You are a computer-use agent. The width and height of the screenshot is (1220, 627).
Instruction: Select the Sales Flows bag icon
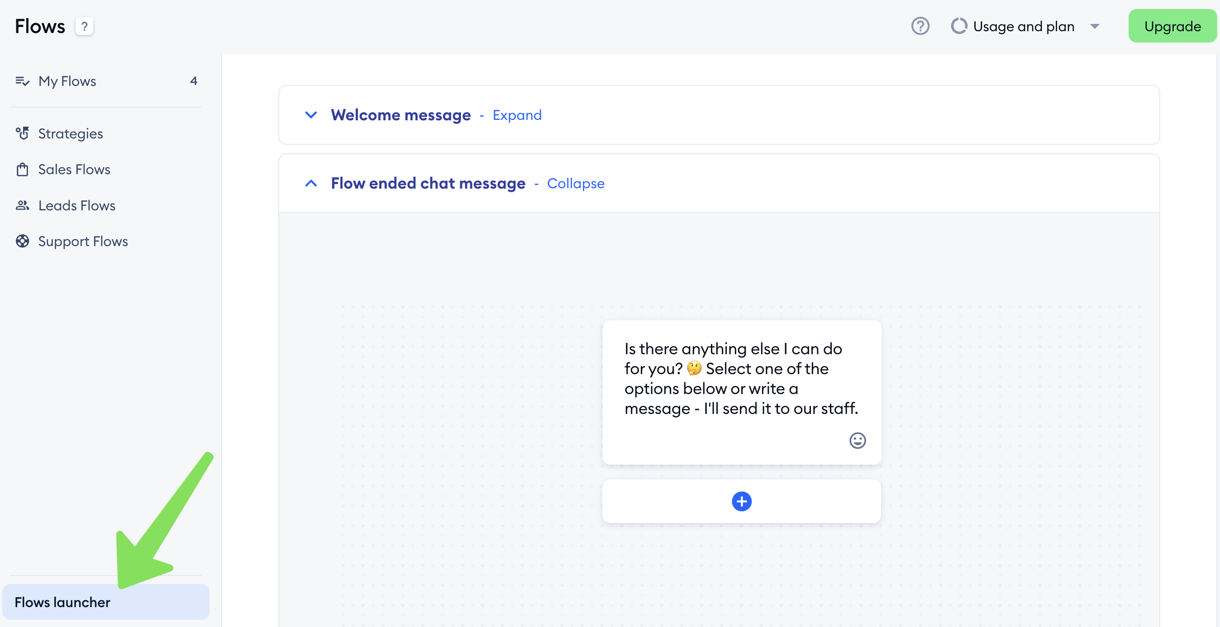(22, 169)
